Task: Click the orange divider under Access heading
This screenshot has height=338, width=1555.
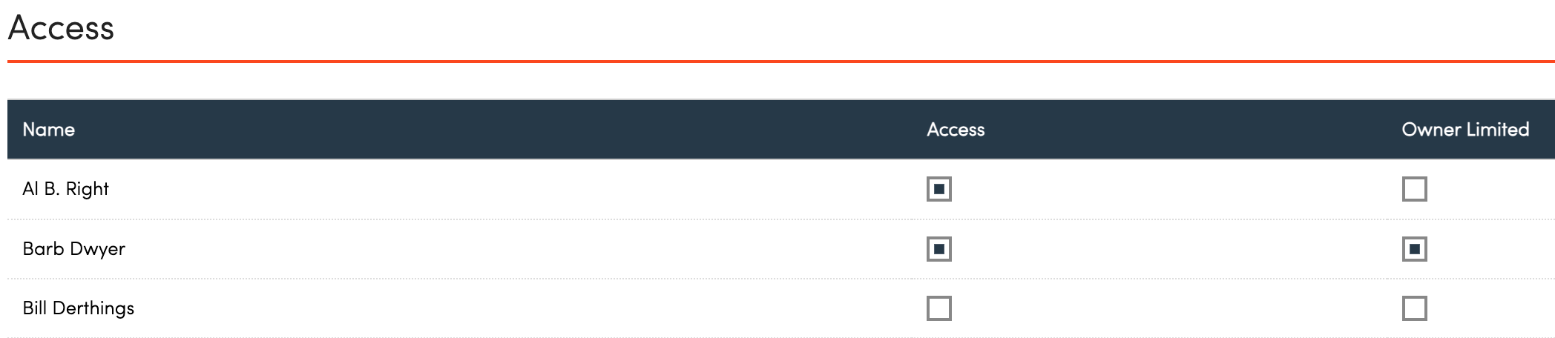Action: coord(781,62)
